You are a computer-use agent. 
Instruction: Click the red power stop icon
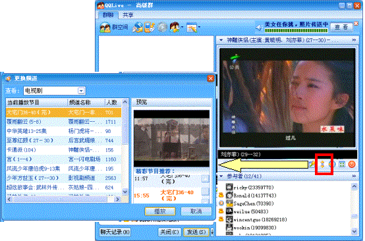click(352, 164)
